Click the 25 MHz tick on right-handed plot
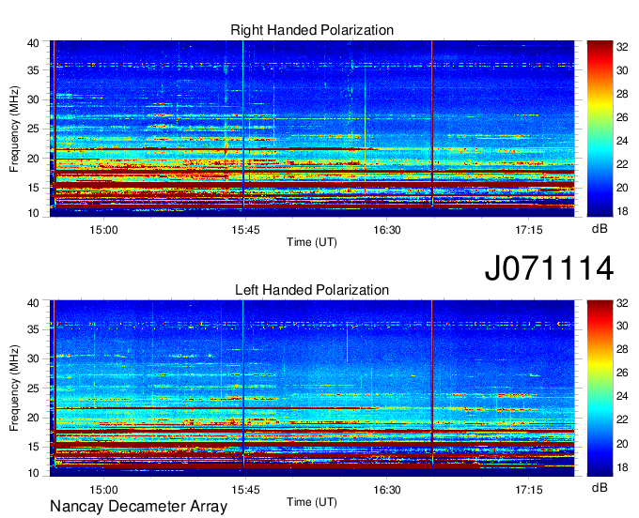Screen dimensions: 639x518 coord(34,129)
